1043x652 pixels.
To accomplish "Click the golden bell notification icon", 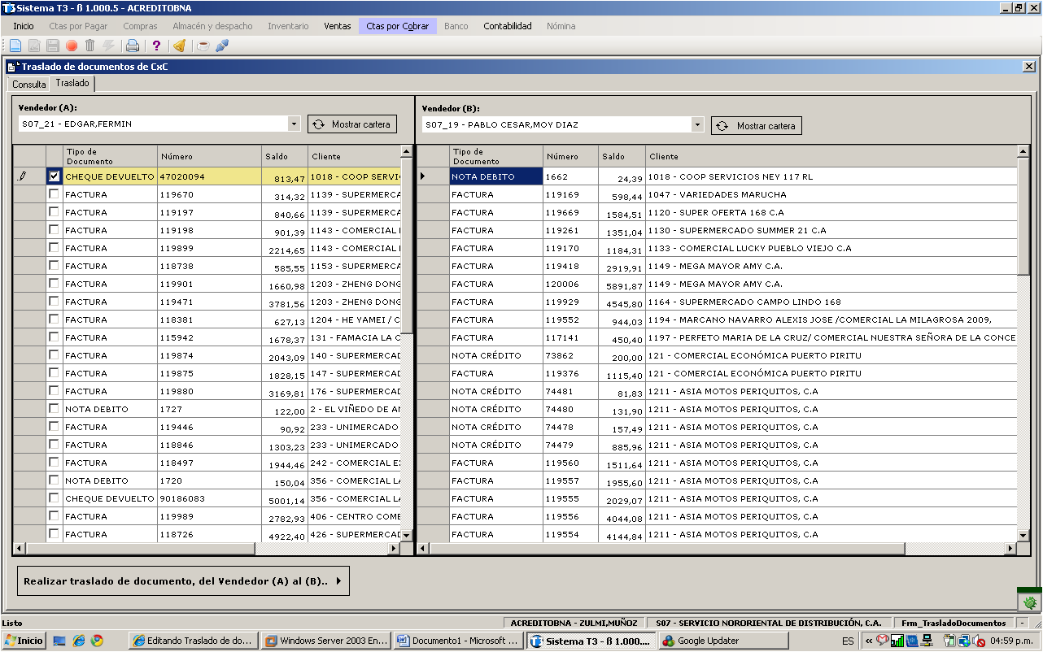I will coord(180,46).
